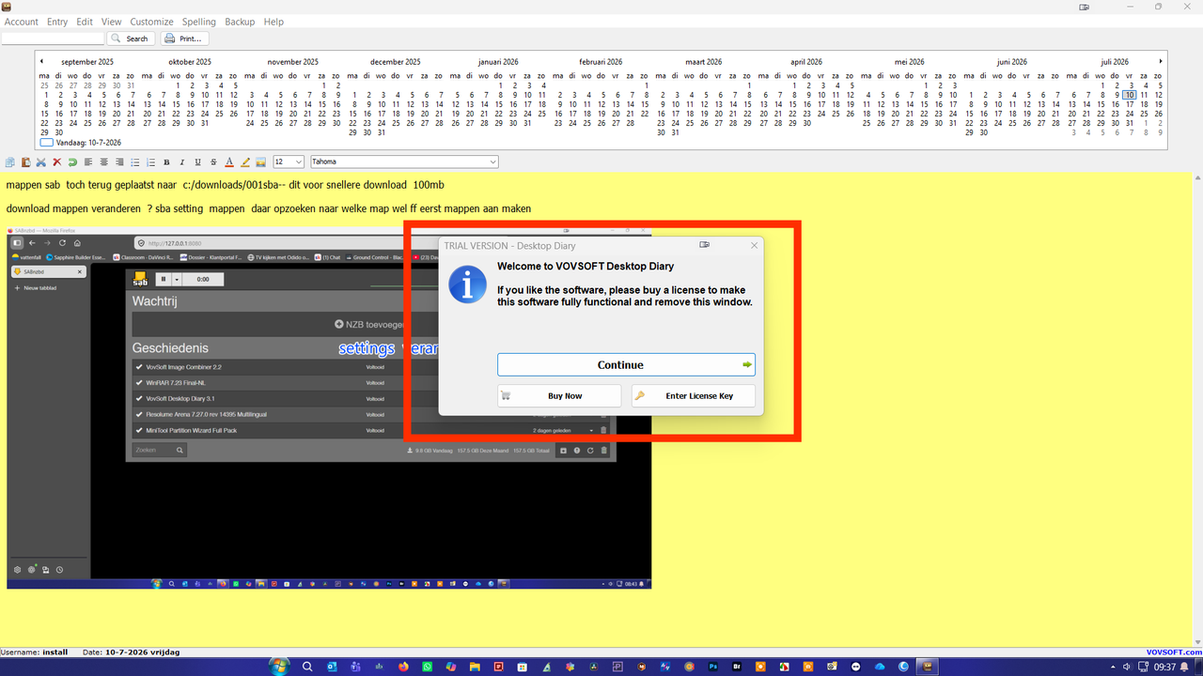Select highlighted 10 in juli 2026 calendar

[x=1131, y=95]
